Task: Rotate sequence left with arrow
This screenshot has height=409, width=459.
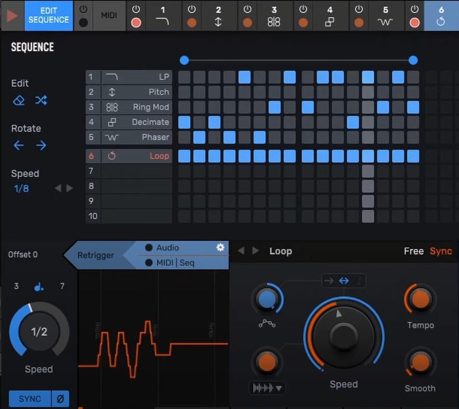Action: pyautogui.click(x=19, y=145)
